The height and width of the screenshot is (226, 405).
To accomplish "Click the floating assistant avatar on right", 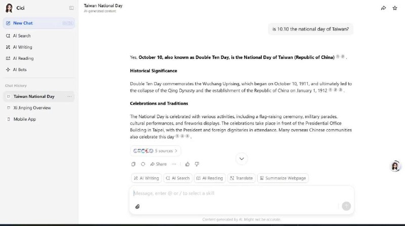I will tap(395, 166).
